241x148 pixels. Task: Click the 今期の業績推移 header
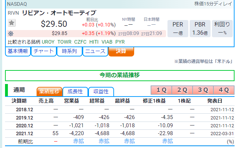pyautogui.click(x=120, y=75)
